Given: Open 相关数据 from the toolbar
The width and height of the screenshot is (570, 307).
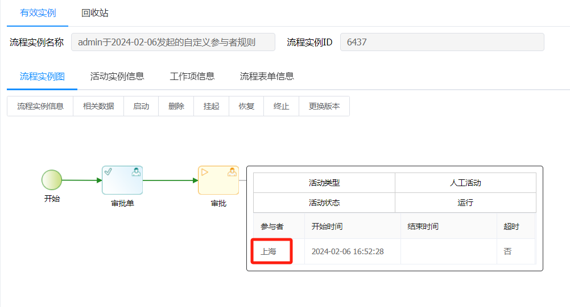Looking at the screenshot, I should (98, 106).
